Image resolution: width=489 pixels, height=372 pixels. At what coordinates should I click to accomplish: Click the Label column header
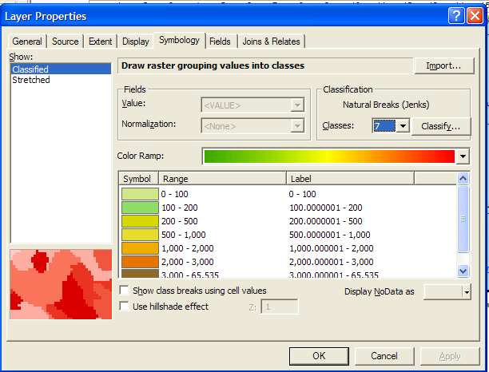351,179
